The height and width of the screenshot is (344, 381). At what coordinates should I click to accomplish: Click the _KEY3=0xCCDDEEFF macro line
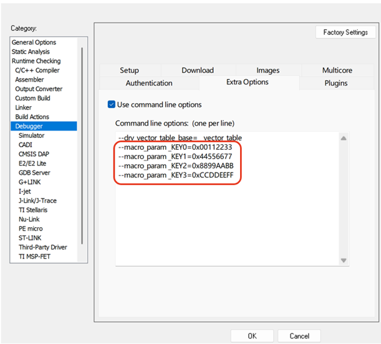[176, 175]
